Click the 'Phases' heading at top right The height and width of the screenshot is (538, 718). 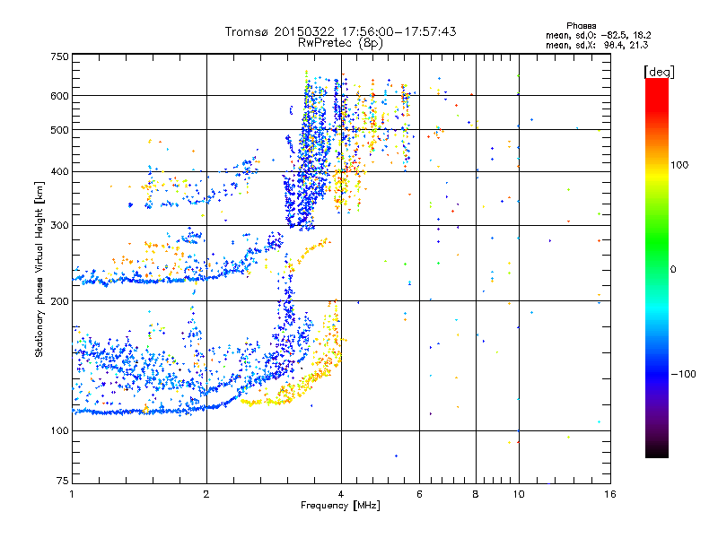[x=581, y=26]
